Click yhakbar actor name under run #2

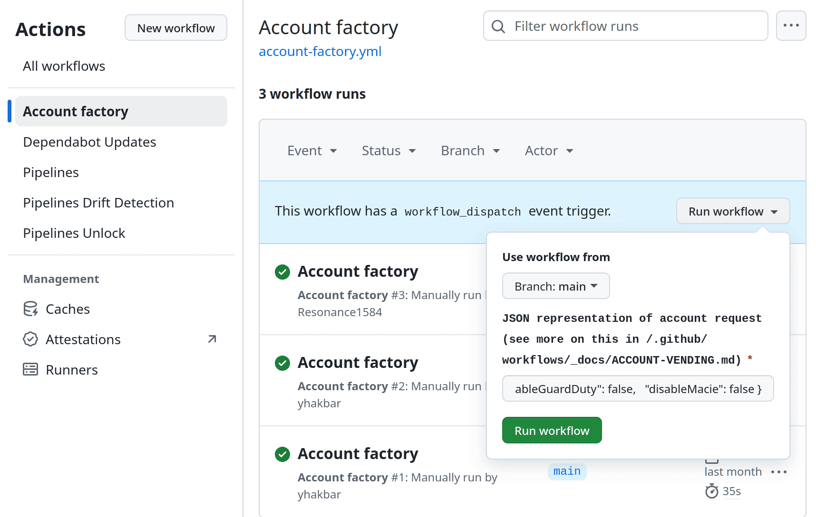pos(320,404)
